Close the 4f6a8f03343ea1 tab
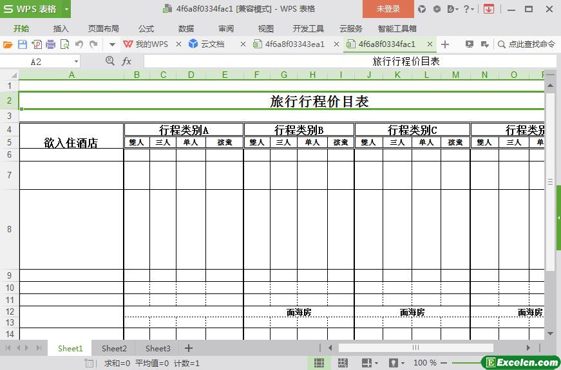The height and width of the screenshot is (370, 561). pyautogui.click(x=336, y=44)
